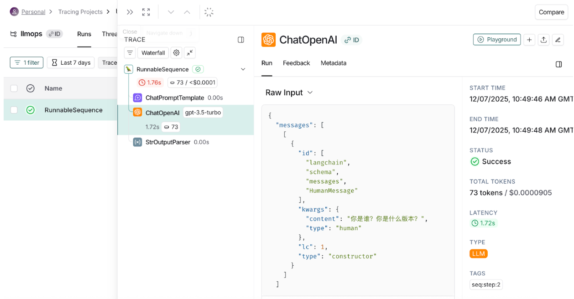Viewport: 574px width, 299px height.
Task: Click the fullscreen expand icon
Action: [146, 12]
